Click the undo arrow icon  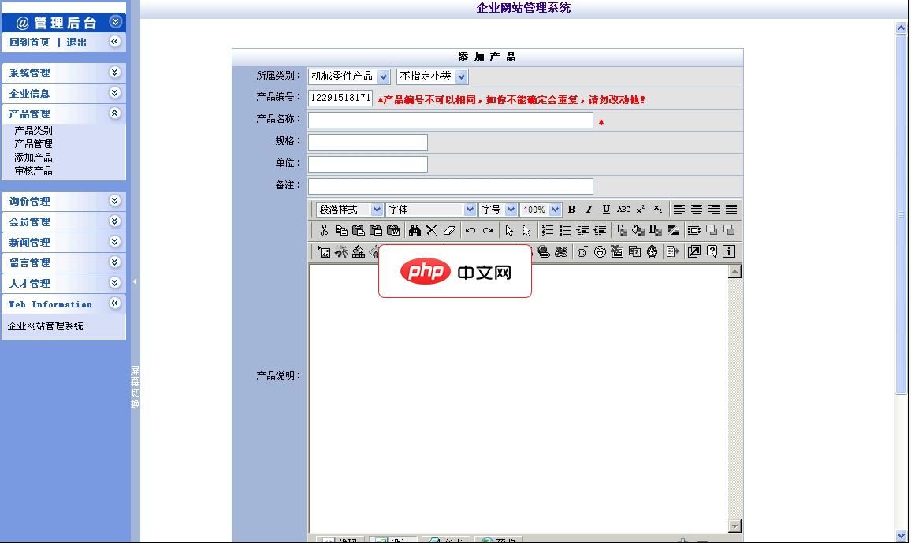point(470,231)
